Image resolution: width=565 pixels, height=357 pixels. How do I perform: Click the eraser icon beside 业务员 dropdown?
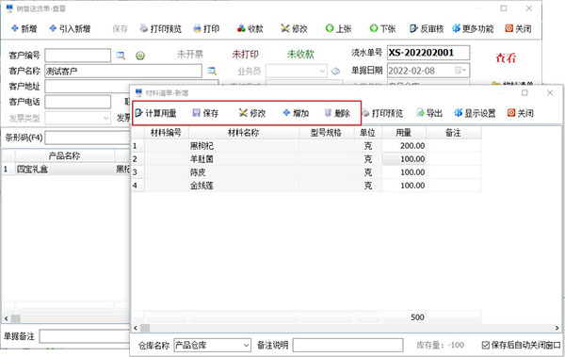pyautogui.click(x=335, y=71)
